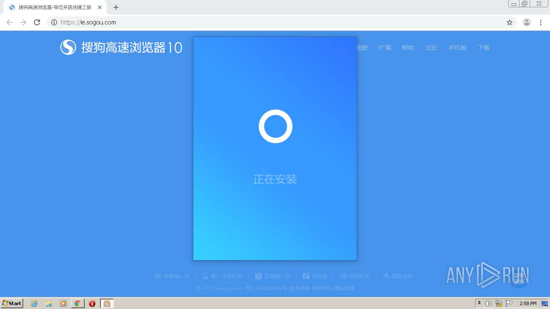
Task: Open the Windows Start menu
Action: click(x=12, y=303)
